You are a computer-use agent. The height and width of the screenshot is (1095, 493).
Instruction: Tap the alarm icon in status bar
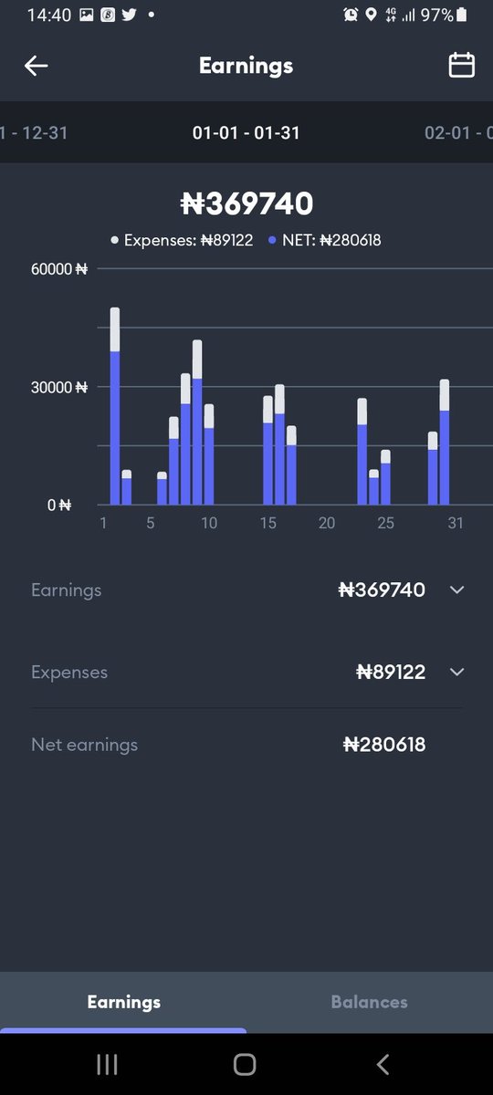click(x=351, y=15)
